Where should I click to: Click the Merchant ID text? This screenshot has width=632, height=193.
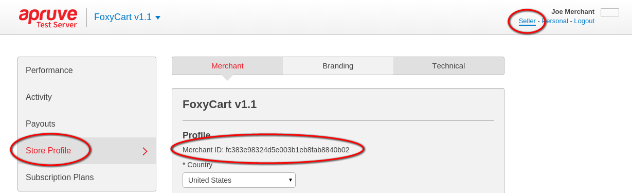pos(266,150)
